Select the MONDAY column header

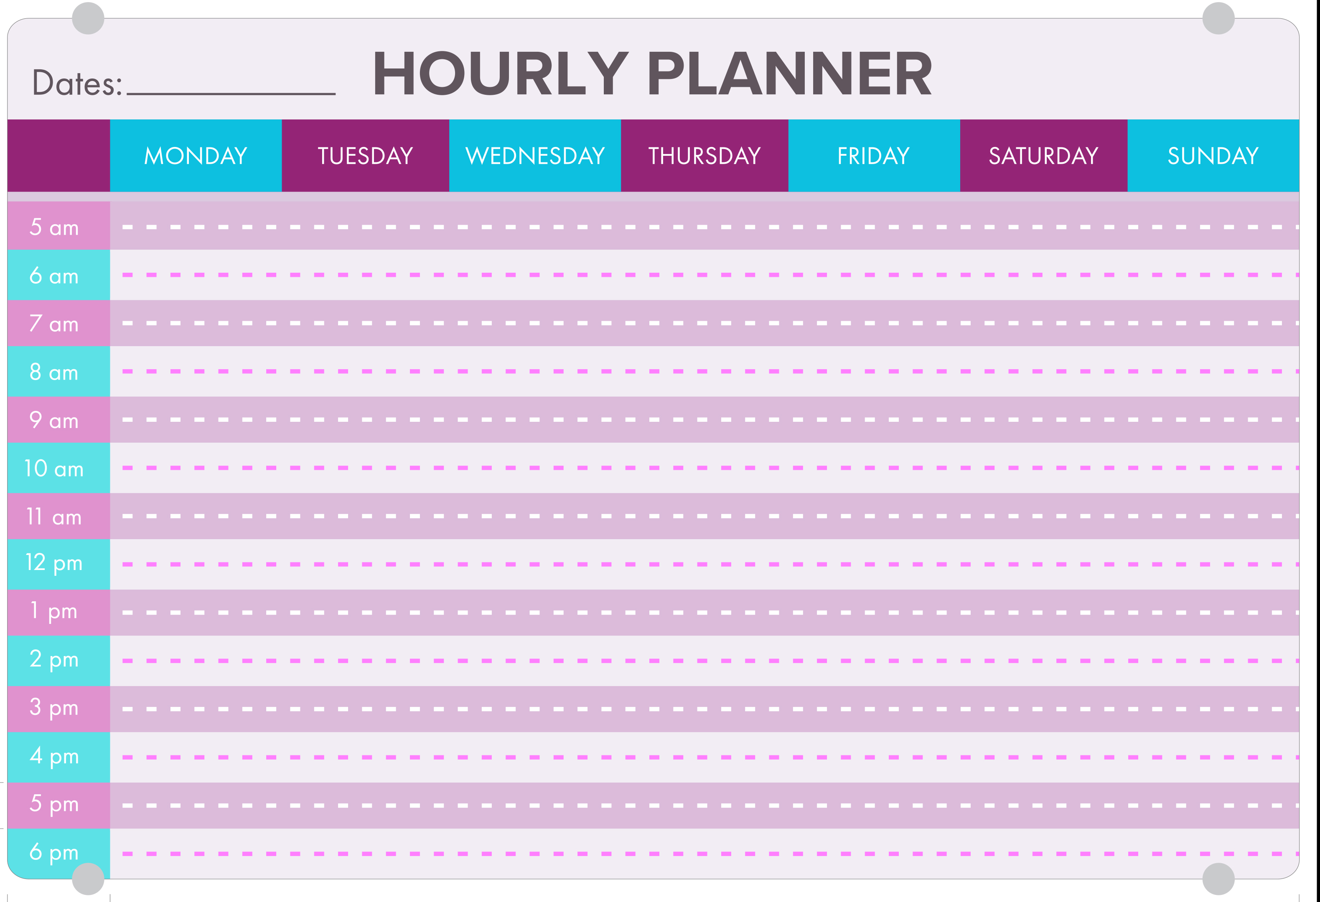(x=196, y=155)
